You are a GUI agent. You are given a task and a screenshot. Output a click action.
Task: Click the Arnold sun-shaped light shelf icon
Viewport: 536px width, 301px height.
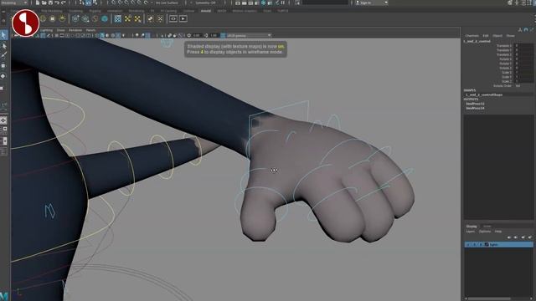[62, 18]
